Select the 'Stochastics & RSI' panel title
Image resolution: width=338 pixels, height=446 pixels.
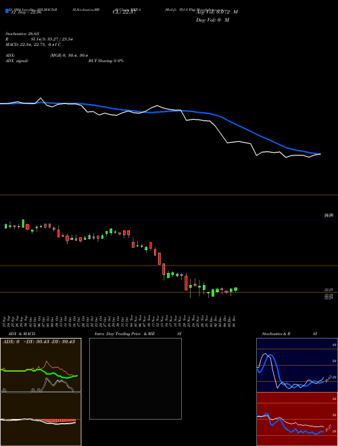(289, 334)
